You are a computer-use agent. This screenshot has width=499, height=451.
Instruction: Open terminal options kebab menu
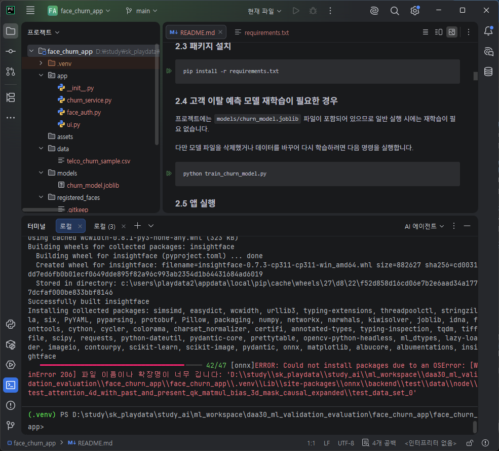pyautogui.click(x=454, y=226)
